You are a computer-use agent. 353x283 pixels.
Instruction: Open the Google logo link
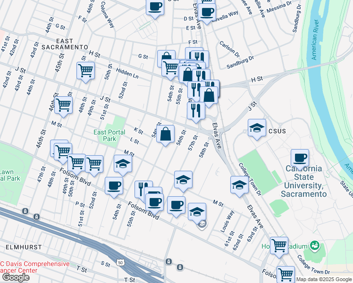pos(16,277)
